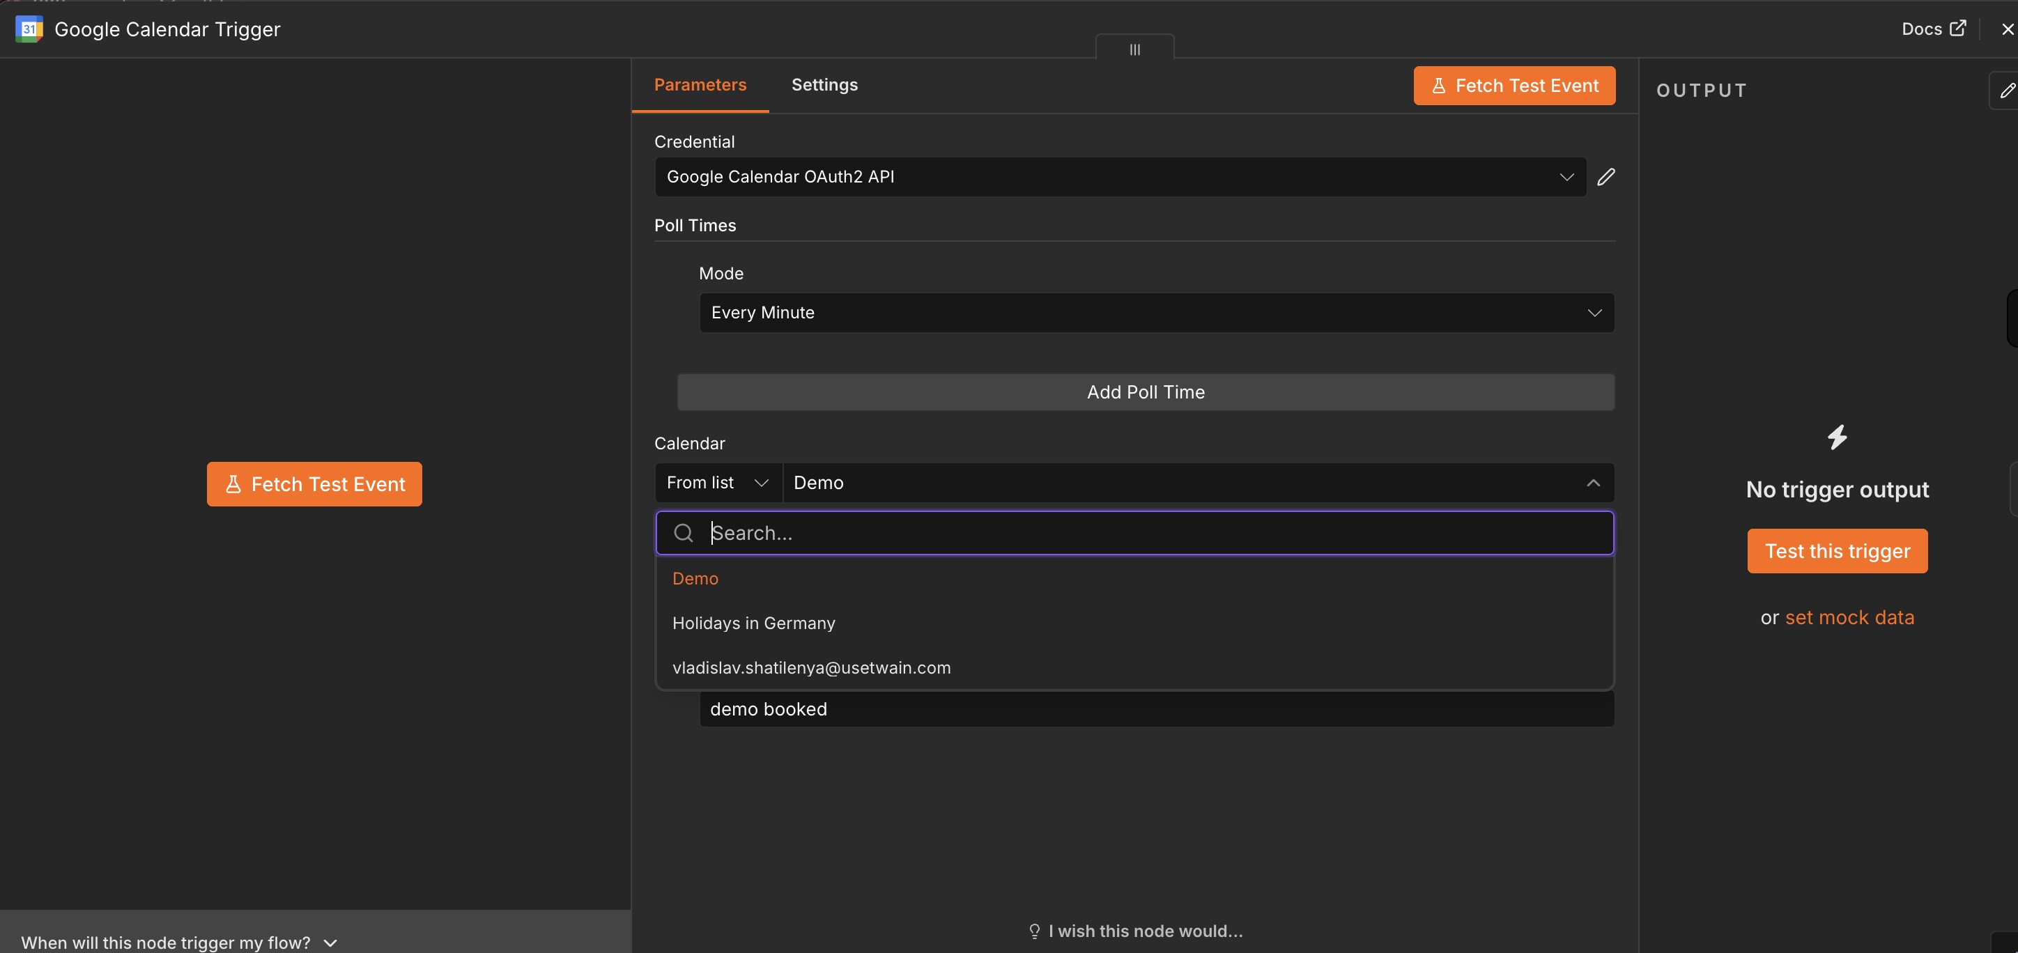This screenshot has width=2018, height=953.
Task: Collapse the Demo calendar dropdown chevron
Action: tap(1593, 482)
